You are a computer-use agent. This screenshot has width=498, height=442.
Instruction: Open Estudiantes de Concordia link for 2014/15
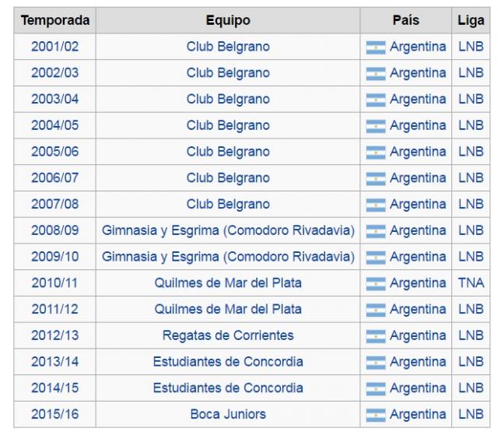pos(228,388)
